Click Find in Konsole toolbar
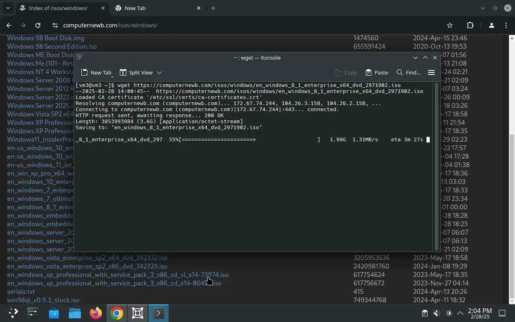Screen dimensions: 515x322 coord(408,72)
